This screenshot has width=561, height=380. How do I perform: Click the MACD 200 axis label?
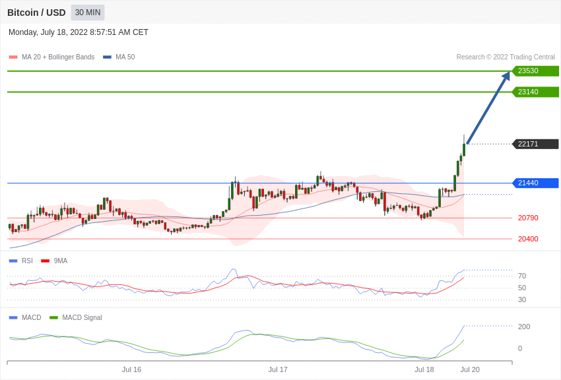coord(524,327)
